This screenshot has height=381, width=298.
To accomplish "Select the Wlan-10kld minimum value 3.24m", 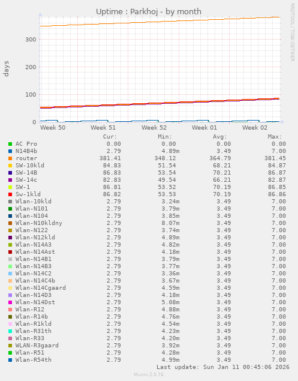I will click(170, 202).
